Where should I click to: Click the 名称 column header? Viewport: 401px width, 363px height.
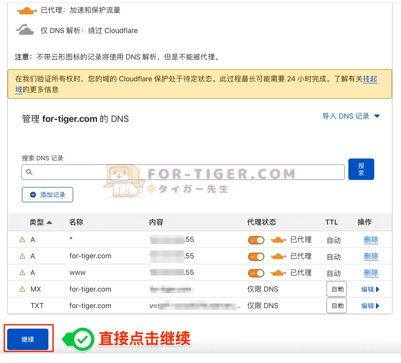pyautogui.click(x=76, y=222)
